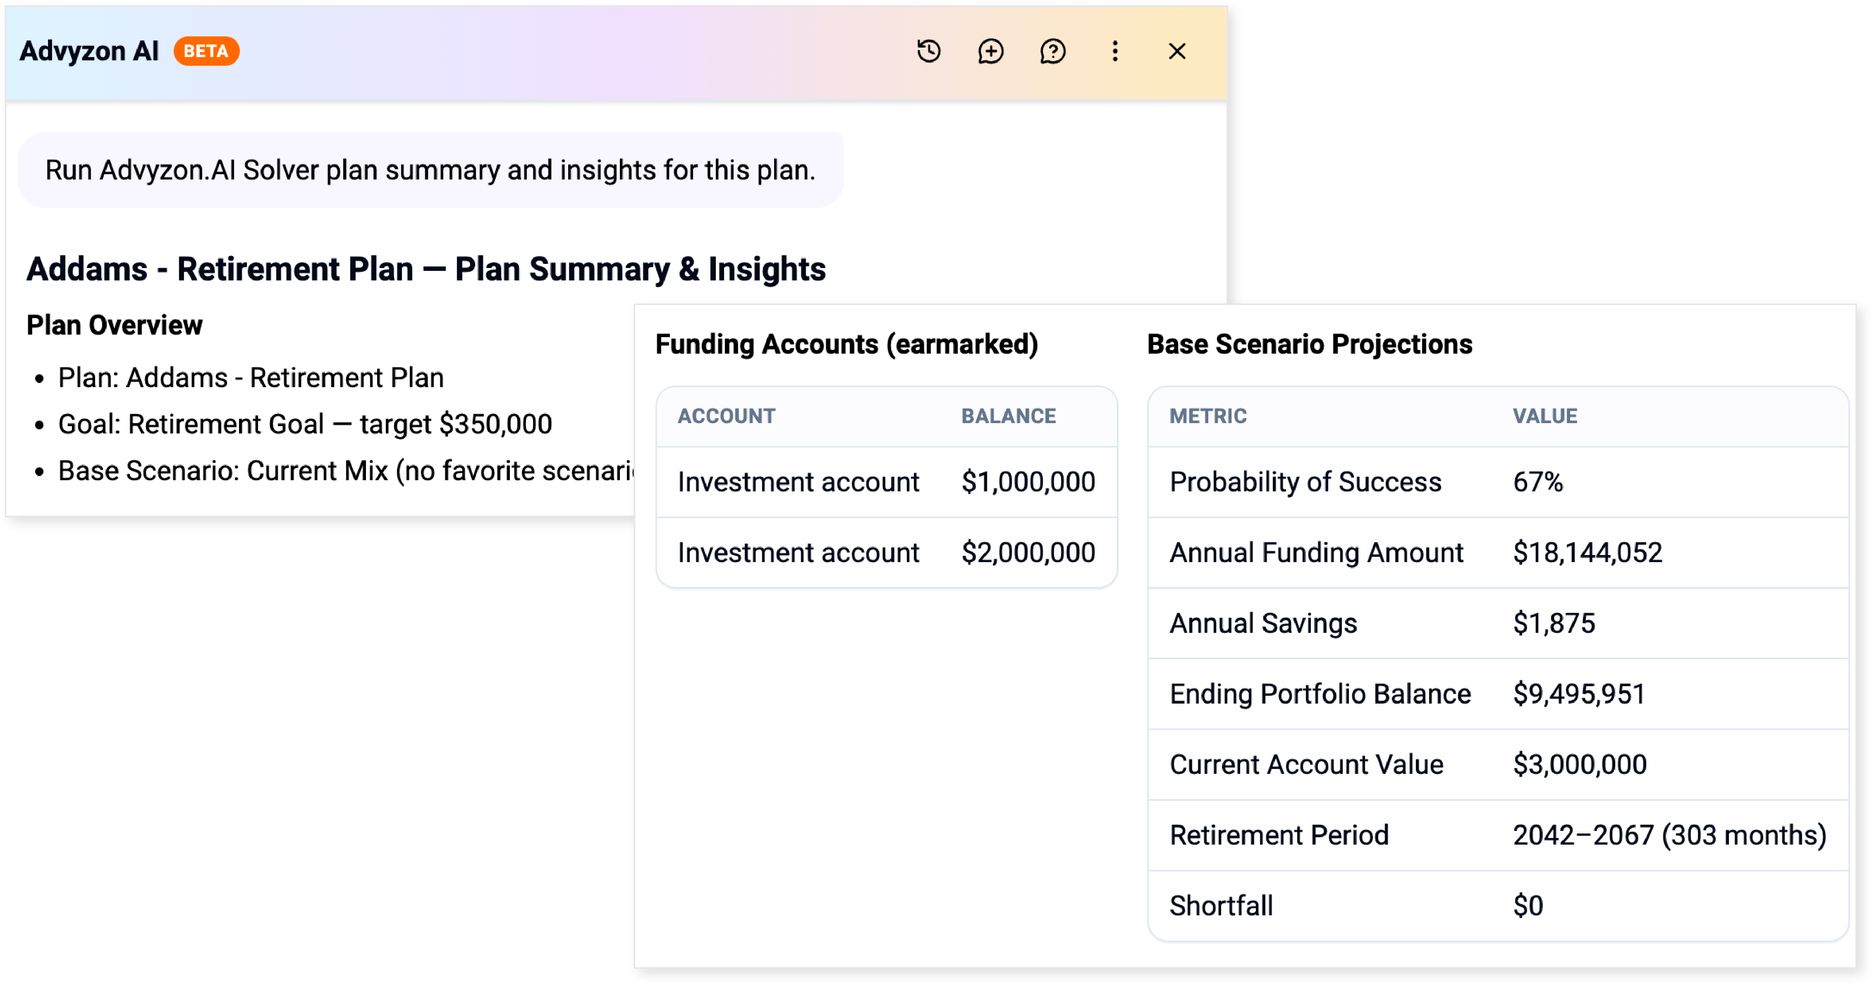Click the METRIC column header
The width and height of the screenshot is (1872, 984).
1208,416
